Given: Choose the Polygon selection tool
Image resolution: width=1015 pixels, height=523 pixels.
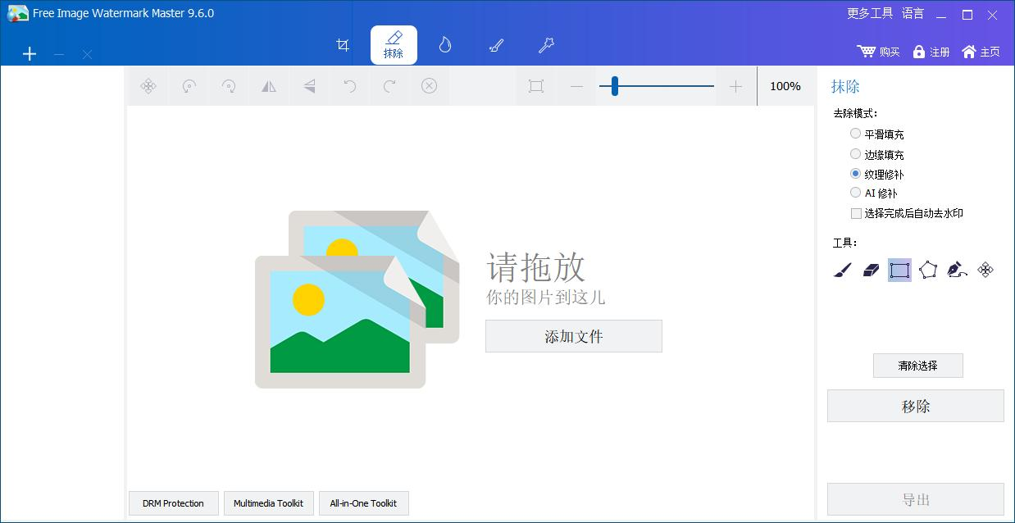Looking at the screenshot, I should coord(929,270).
